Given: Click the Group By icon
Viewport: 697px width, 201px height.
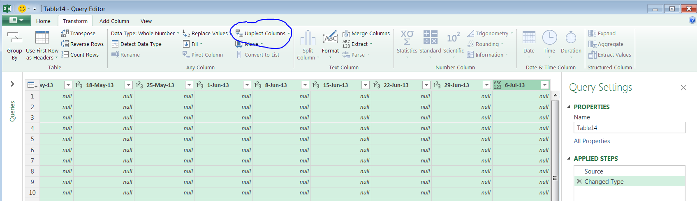Looking at the screenshot, I should (14, 38).
